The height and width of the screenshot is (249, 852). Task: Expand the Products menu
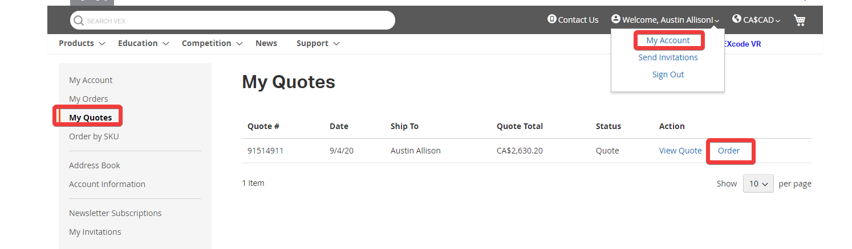82,43
